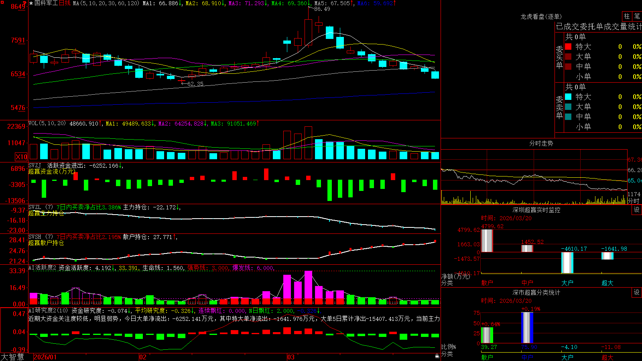Select 大户 in 深市超赢分类统计 chart
This screenshot has width=642, height=361.
coord(567,357)
